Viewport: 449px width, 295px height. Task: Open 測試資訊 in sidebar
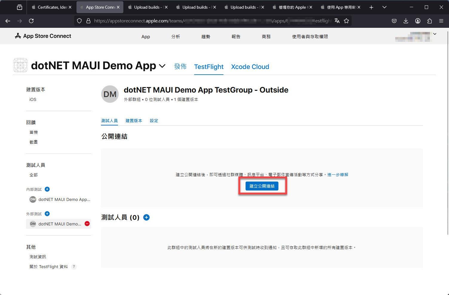tap(38, 257)
